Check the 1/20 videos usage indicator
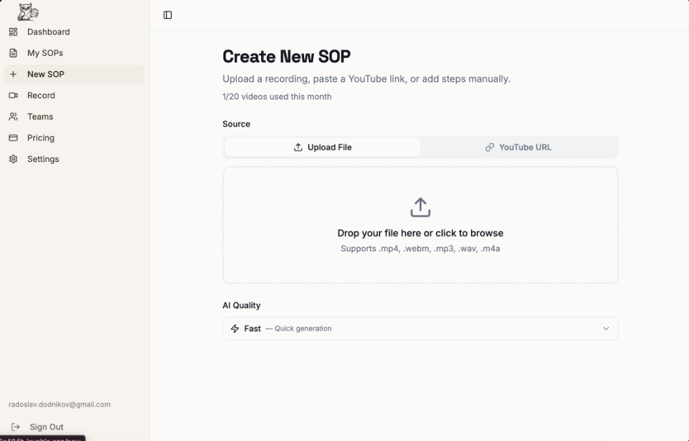 277,96
